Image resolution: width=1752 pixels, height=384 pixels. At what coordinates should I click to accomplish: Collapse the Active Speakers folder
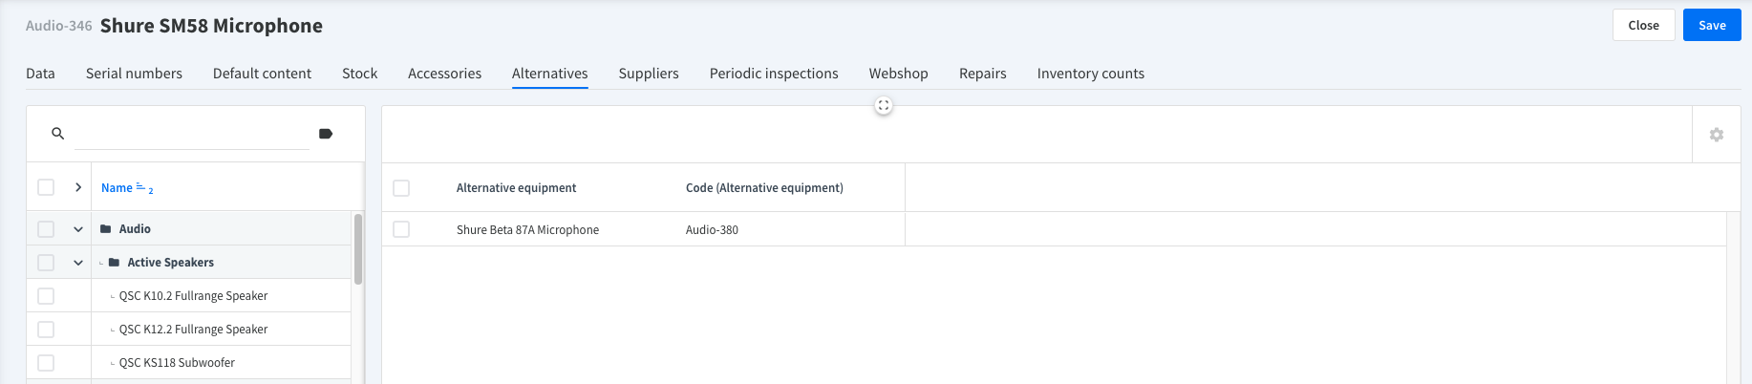pyautogui.click(x=78, y=263)
